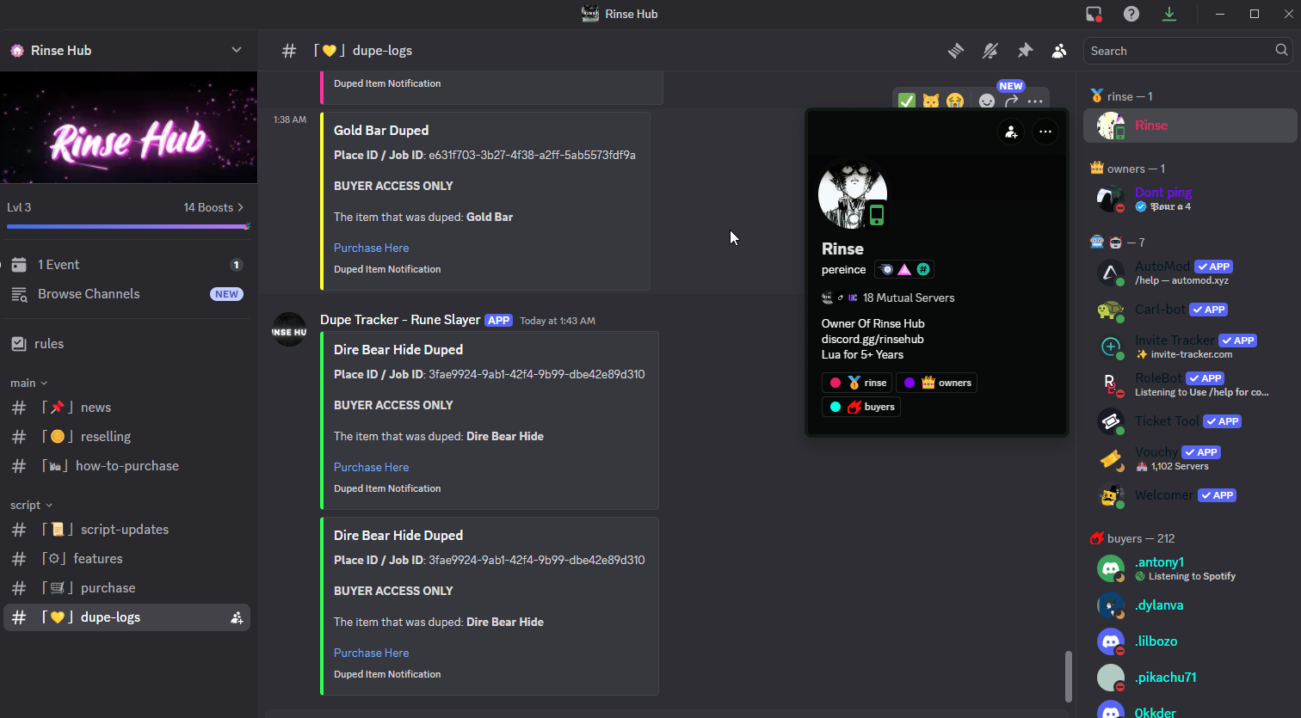
Task: Open the 1 Event calendar item
Action: (127, 265)
